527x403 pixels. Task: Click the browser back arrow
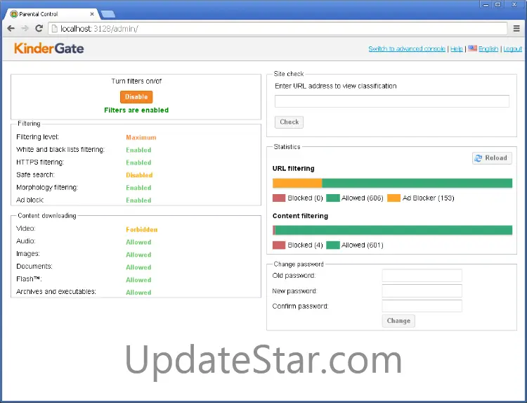pyautogui.click(x=11, y=29)
